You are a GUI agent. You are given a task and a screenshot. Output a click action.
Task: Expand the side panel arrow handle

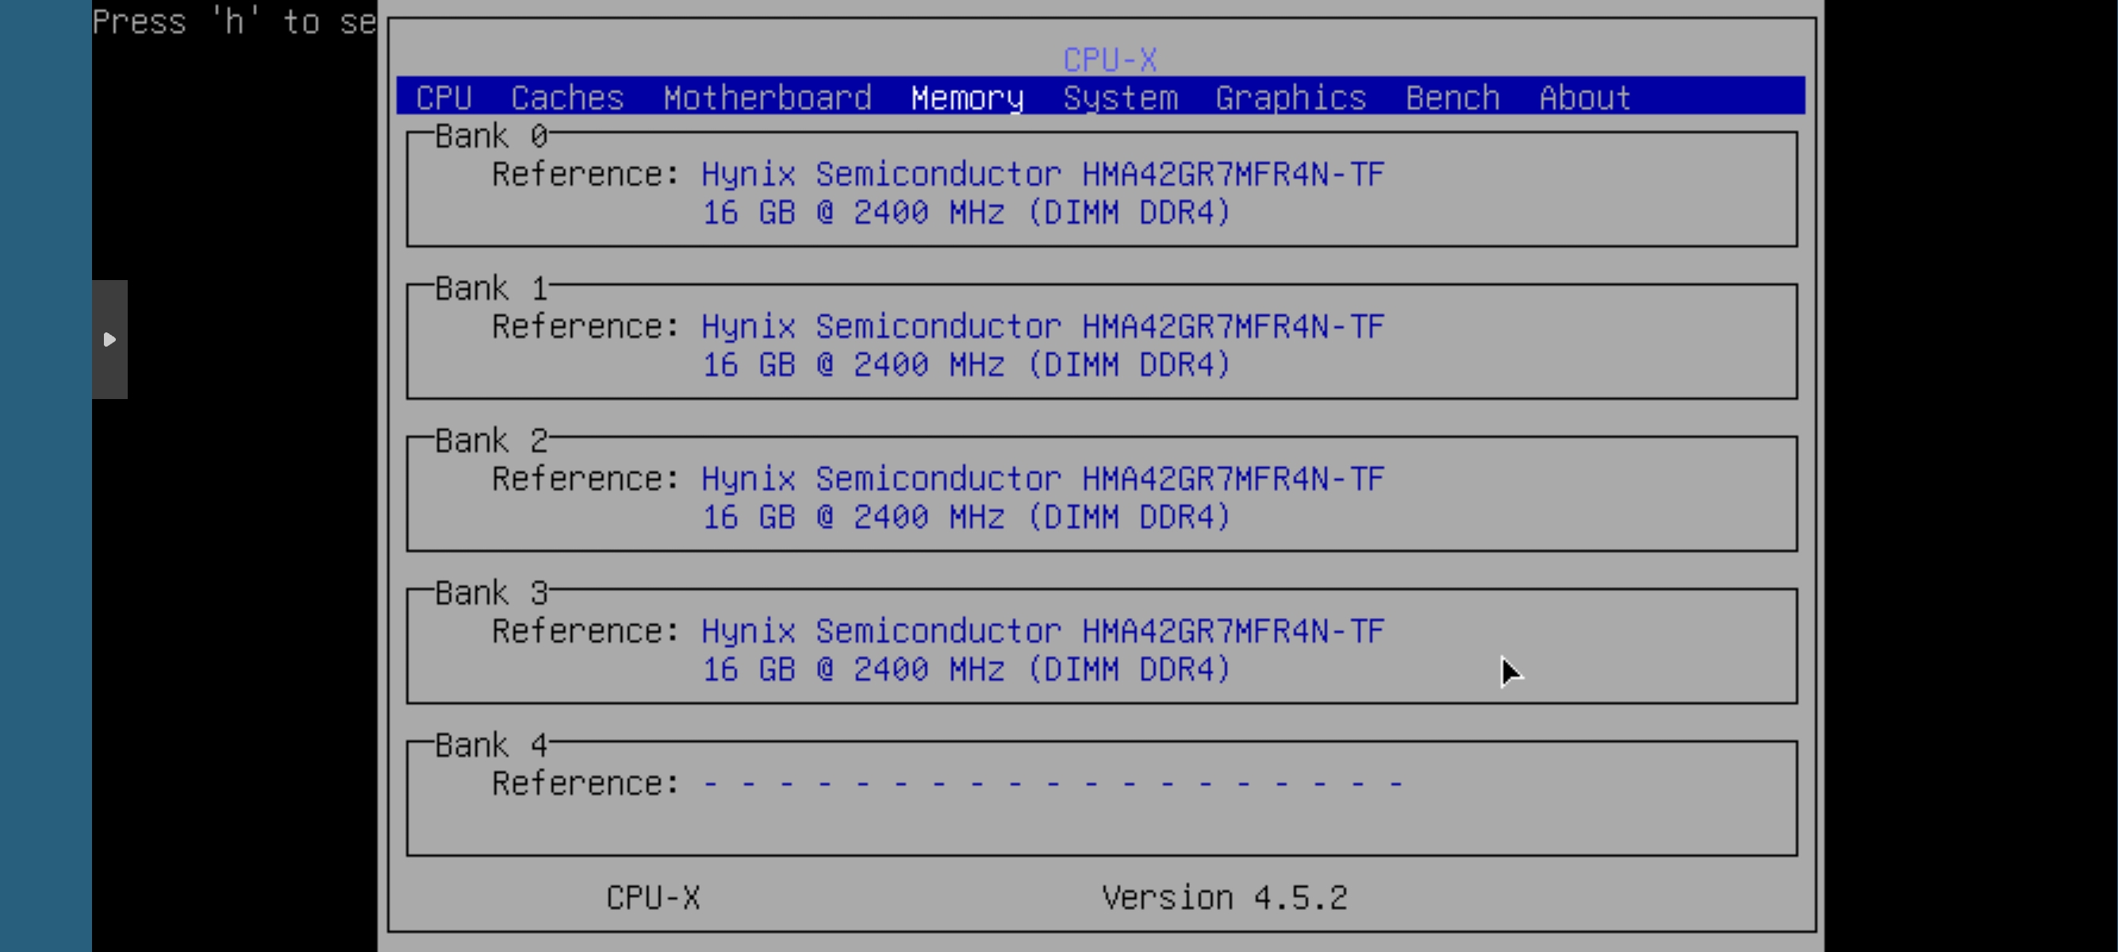click(x=109, y=340)
